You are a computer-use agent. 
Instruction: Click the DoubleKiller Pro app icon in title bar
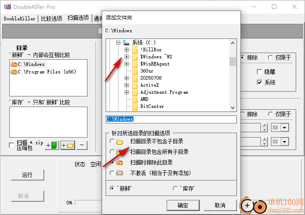point(8,7)
